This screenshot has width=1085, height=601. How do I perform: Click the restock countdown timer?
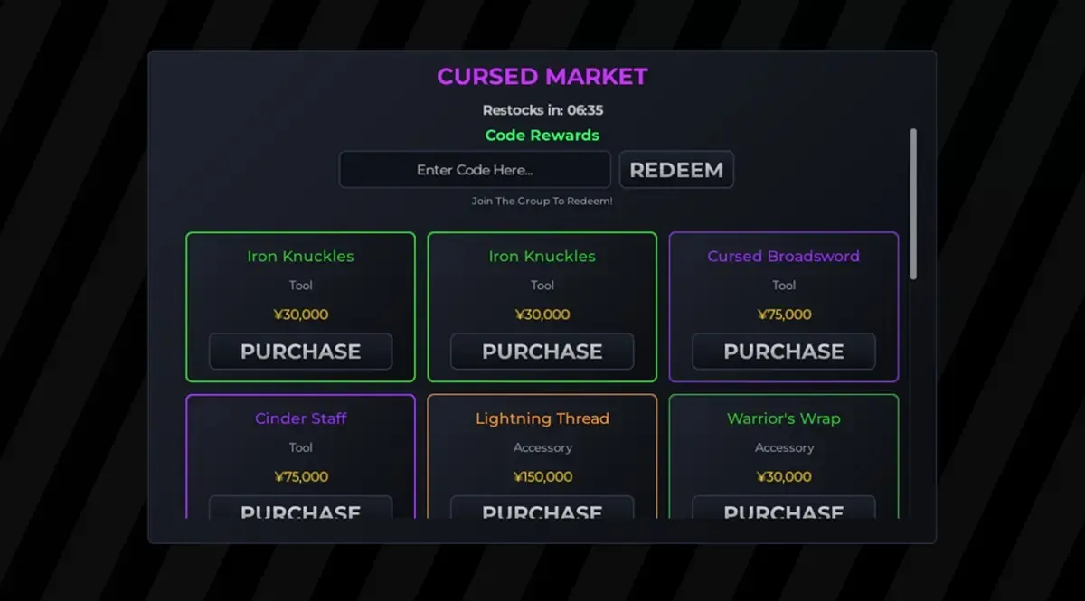point(542,109)
